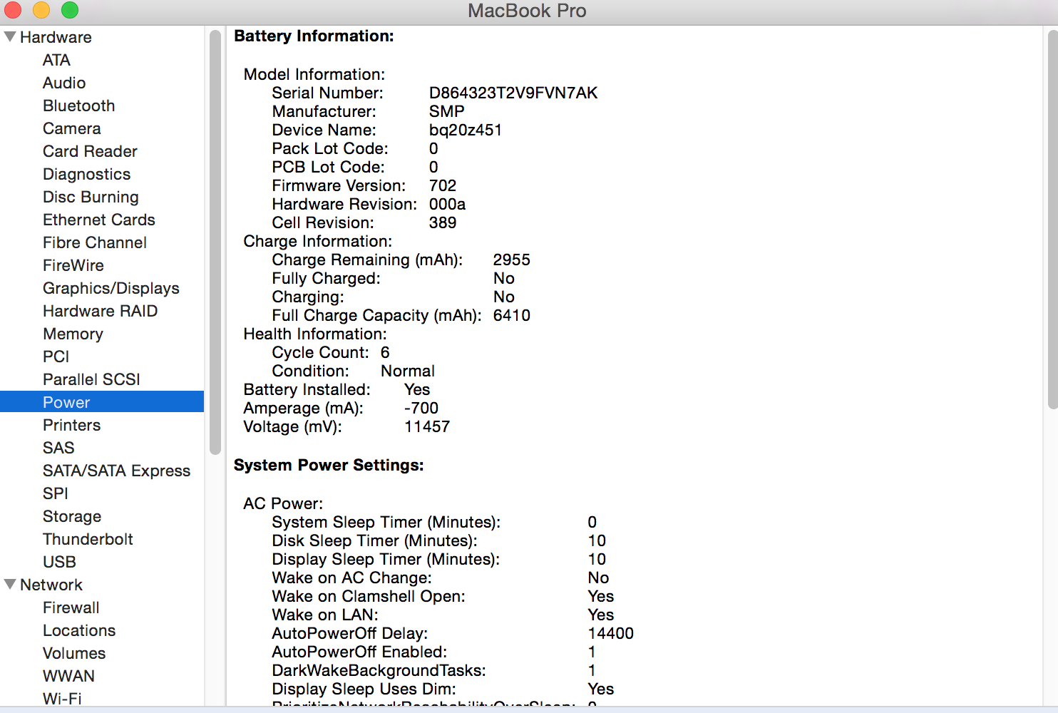Click the Cell Revision value 389
This screenshot has height=713, width=1058.
(443, 222)
